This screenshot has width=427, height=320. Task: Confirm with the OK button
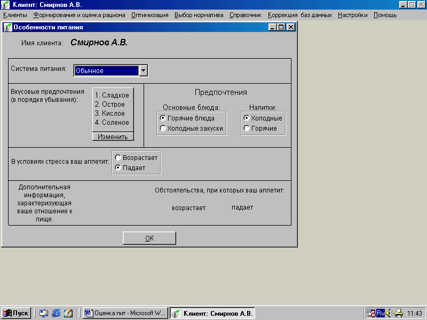point(149,238)
